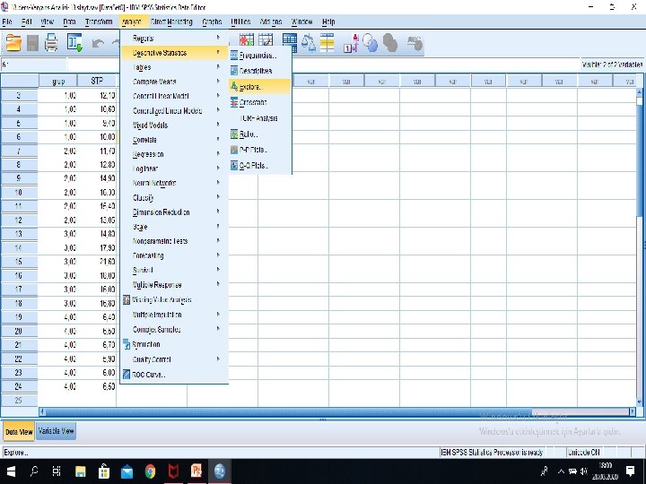This screenshot has width=646, height=484.
Task: Click the Use Variable Sets circles icon
Action: [370, 43]
